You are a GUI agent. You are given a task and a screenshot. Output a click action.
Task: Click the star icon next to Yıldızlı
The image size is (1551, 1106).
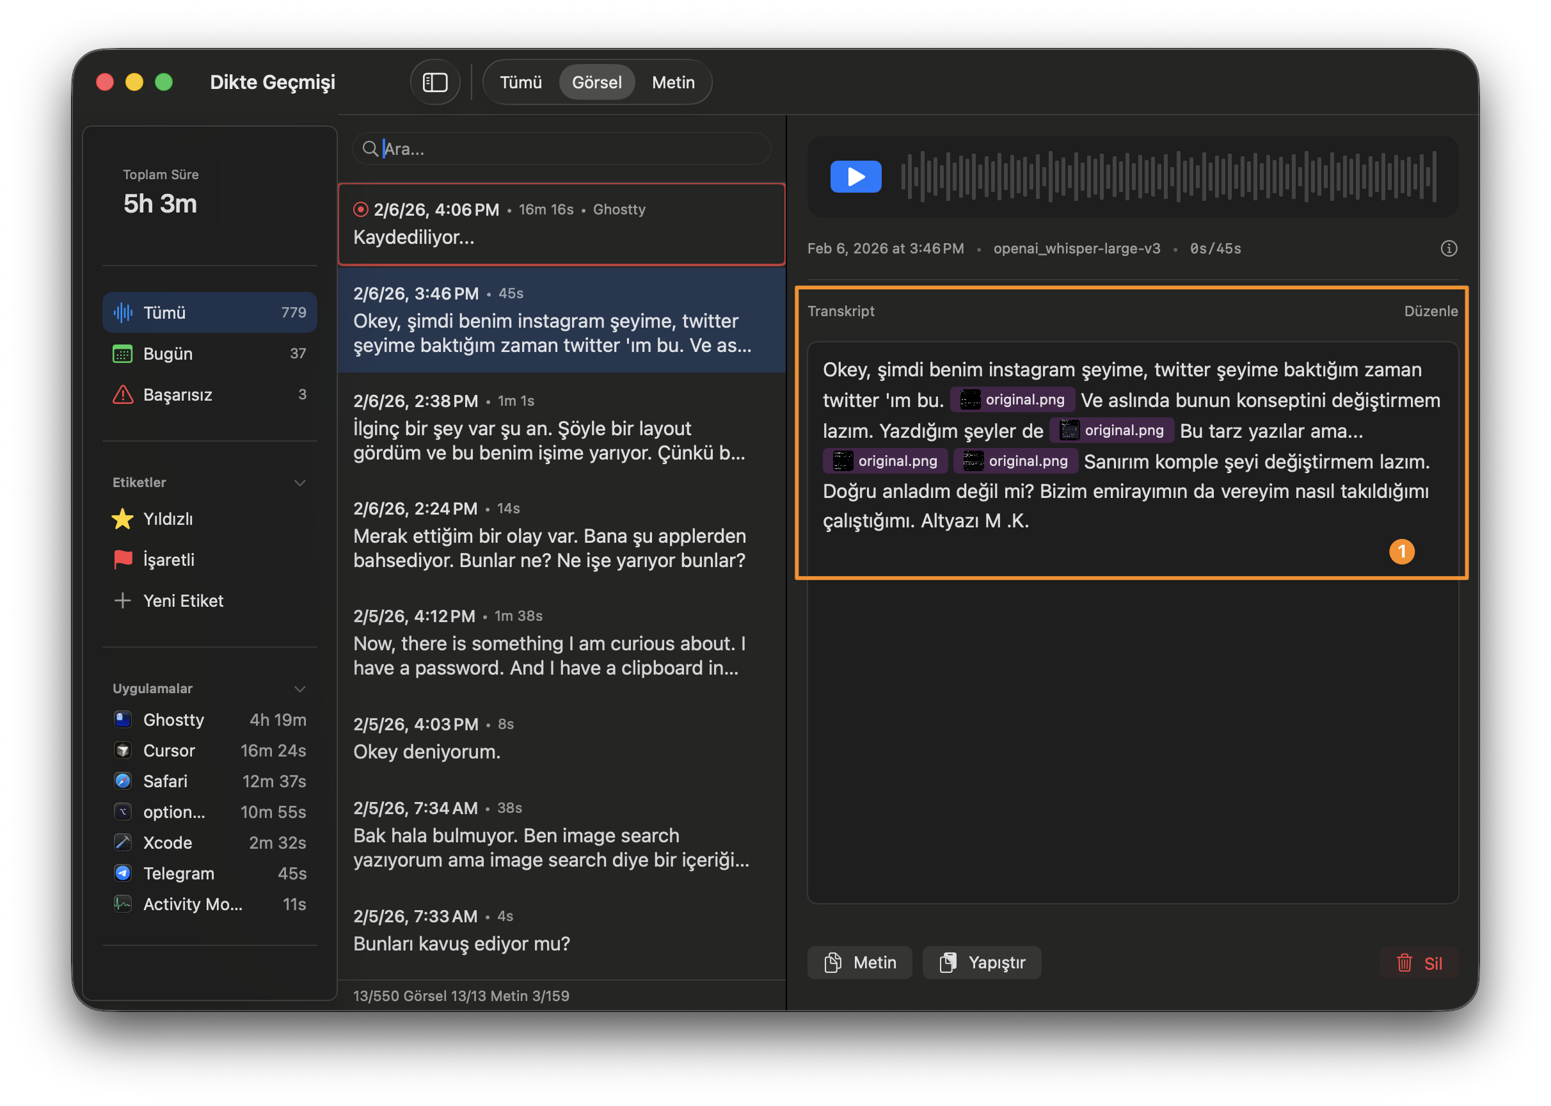(x=123, y=518)
